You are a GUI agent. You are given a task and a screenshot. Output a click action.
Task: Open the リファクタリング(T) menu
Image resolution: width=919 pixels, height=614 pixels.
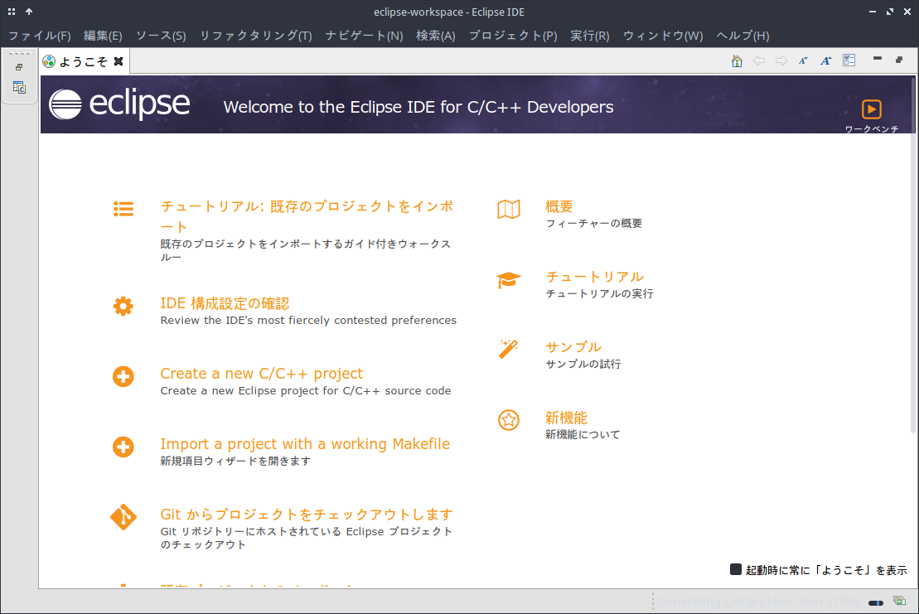255,36
